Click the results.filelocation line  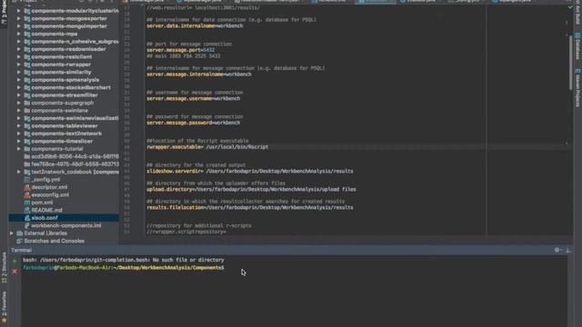250,208
